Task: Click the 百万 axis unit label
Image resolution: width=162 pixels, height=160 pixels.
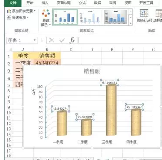Action: pyautogui.click(x=34, y=92)
